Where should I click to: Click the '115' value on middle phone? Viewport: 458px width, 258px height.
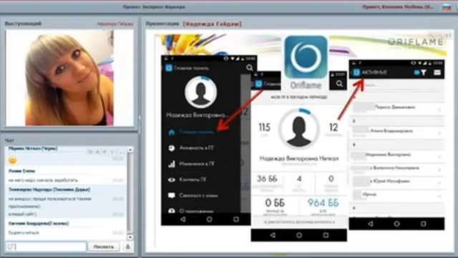point(264,128)
